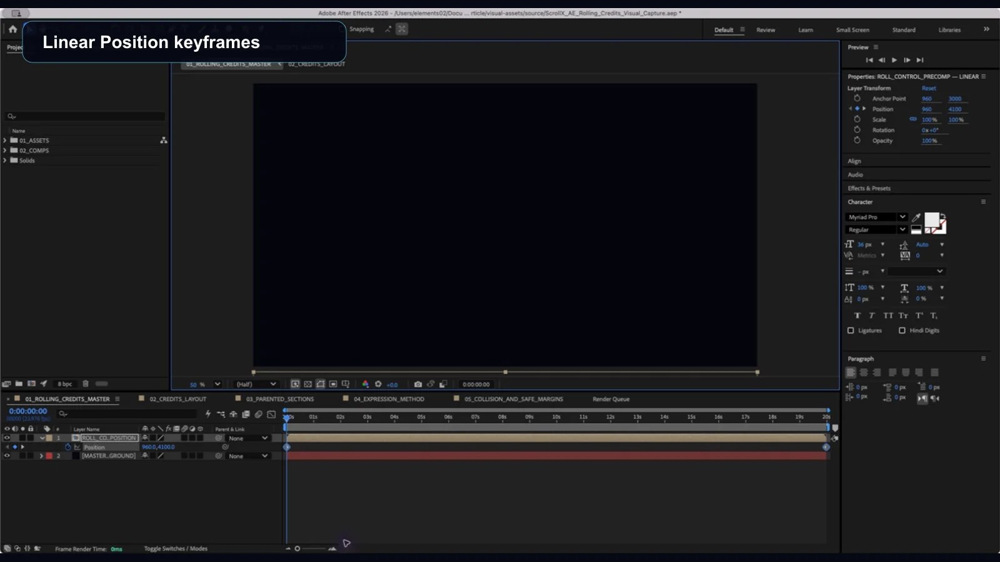This screenshot has width=1000, height=562.
Task: Click the white fill color swatch
Action: (931, 220)
